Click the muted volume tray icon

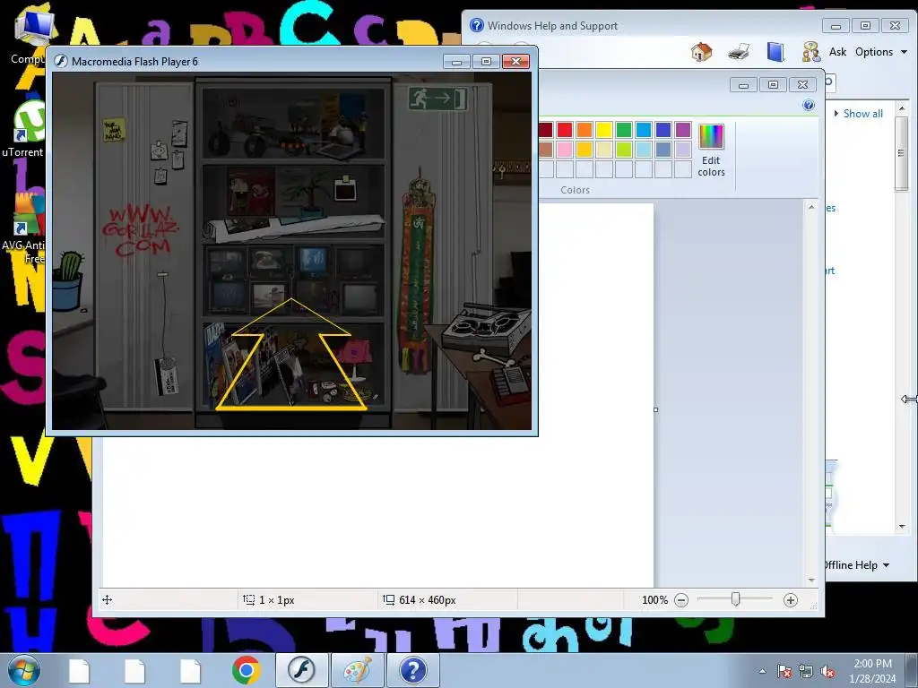(x=827, y=671)
